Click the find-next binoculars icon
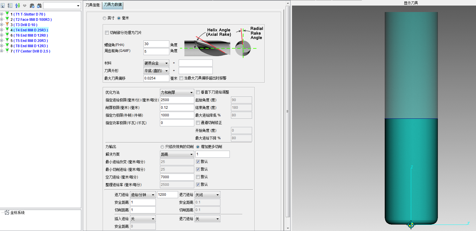476x231 pixels. (32, 6)
